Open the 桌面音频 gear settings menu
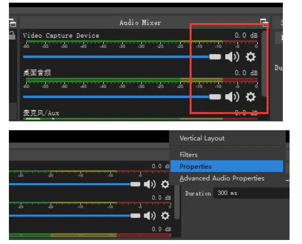The image size is (302, 244). (251, 96)
